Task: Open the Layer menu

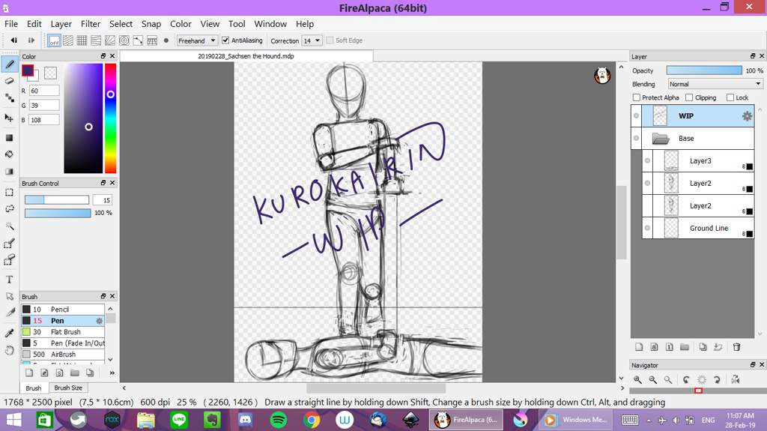Action: (x=61, y=24)
